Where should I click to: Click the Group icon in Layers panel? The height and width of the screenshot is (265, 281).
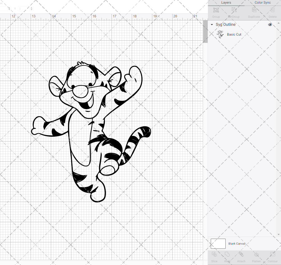click(216, 10)
